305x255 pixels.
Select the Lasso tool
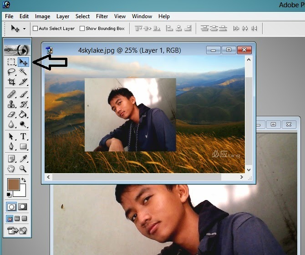coord(11,72)
